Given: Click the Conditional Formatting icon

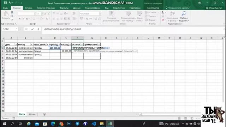Looking at the screenshot, I should (x=112, y=14).
